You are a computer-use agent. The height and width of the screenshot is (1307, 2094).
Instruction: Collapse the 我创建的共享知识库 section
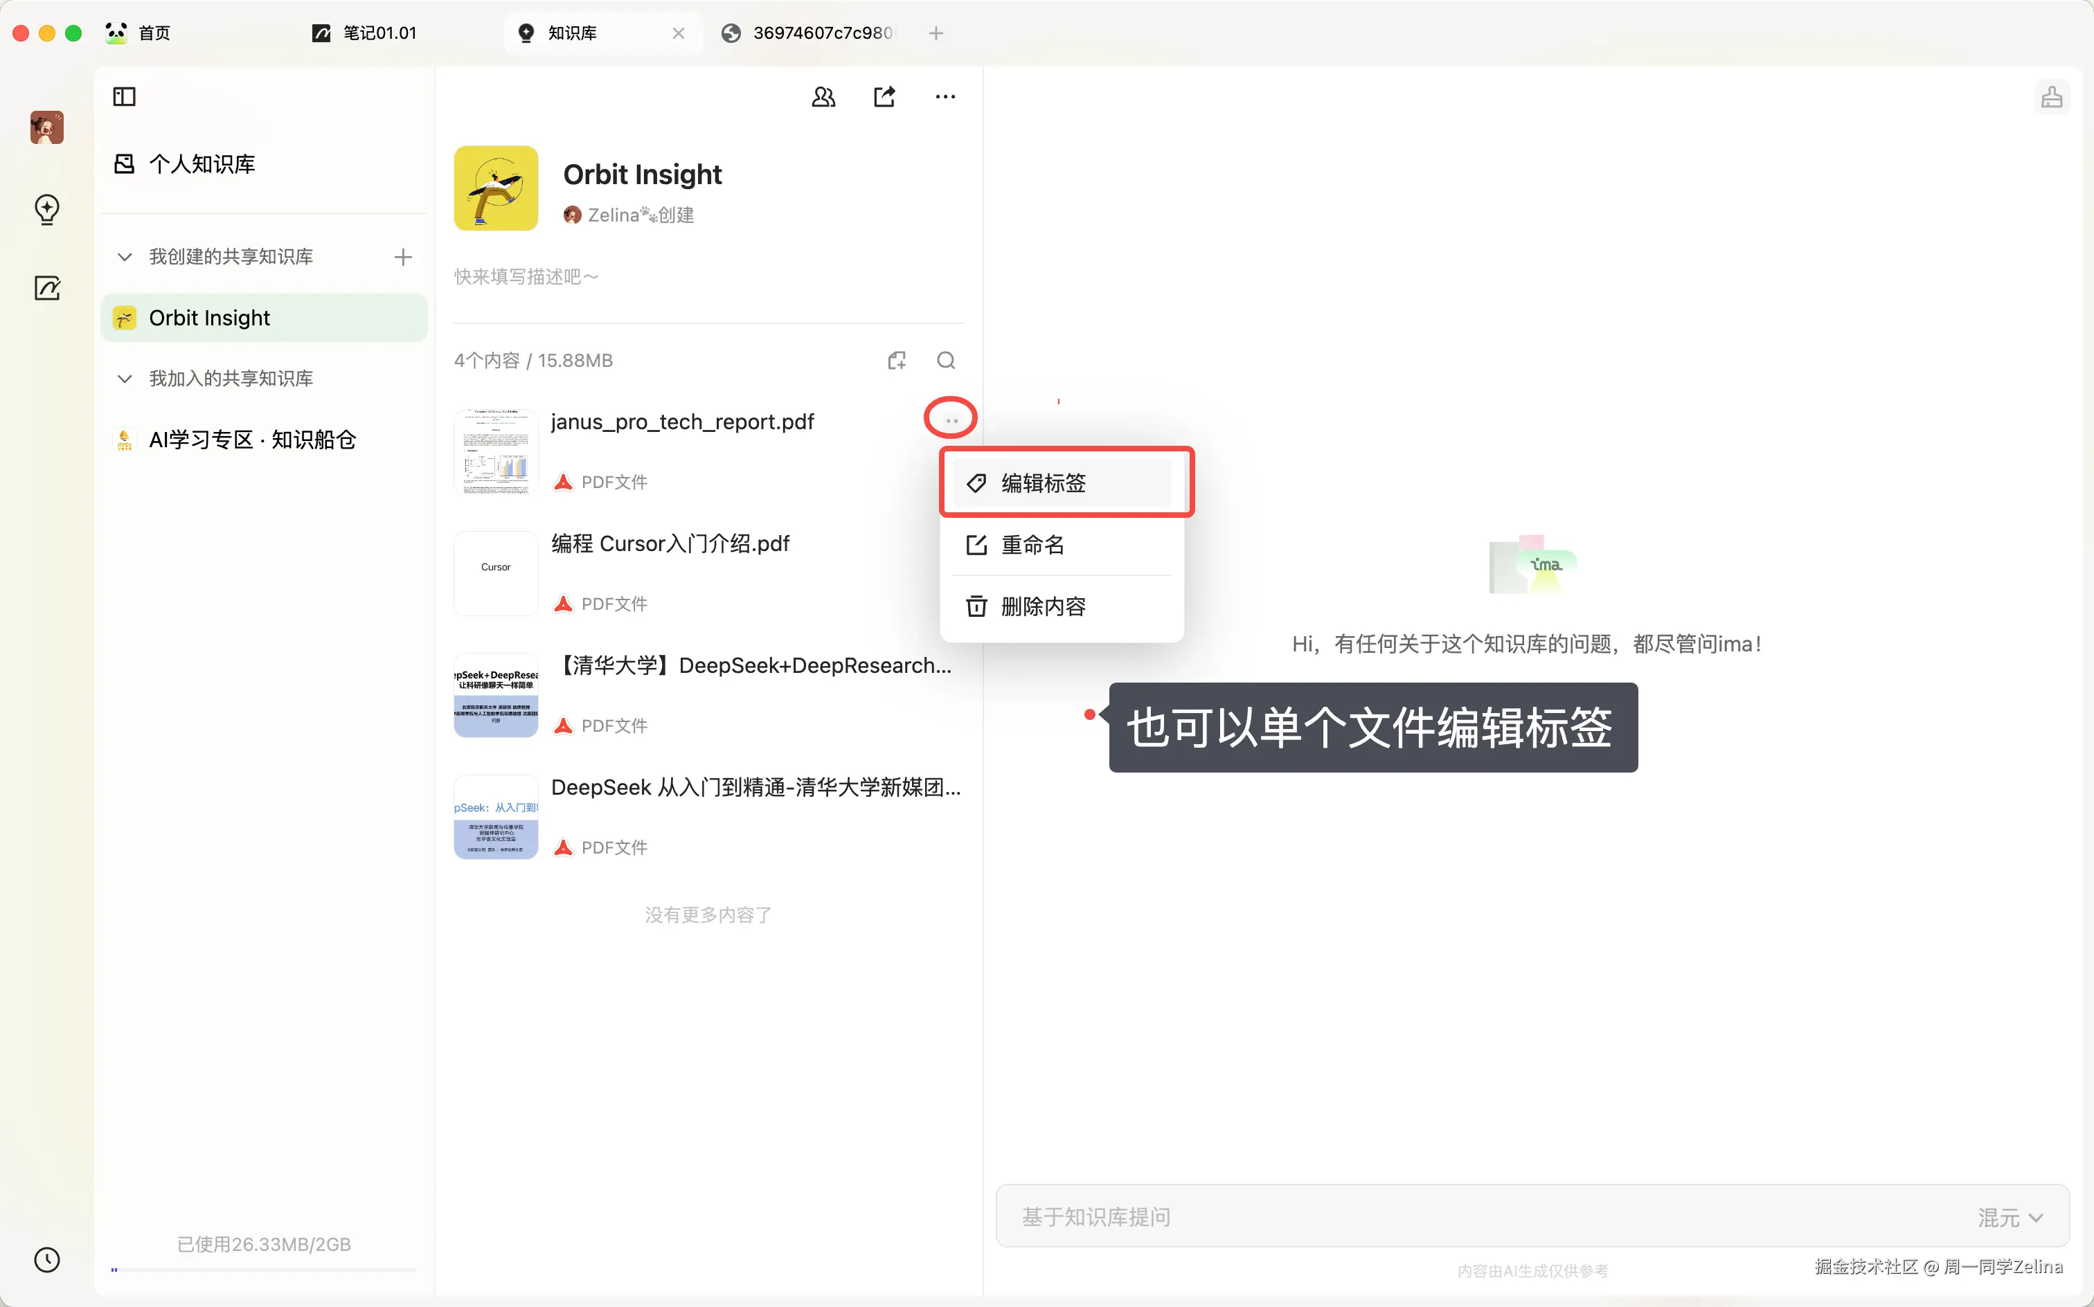pyautogui.click(x=124, y=257)
